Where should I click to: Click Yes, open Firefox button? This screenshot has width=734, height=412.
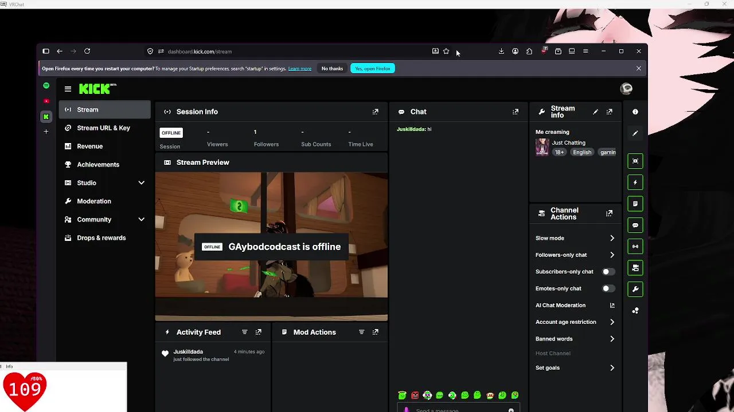point(373,69)
